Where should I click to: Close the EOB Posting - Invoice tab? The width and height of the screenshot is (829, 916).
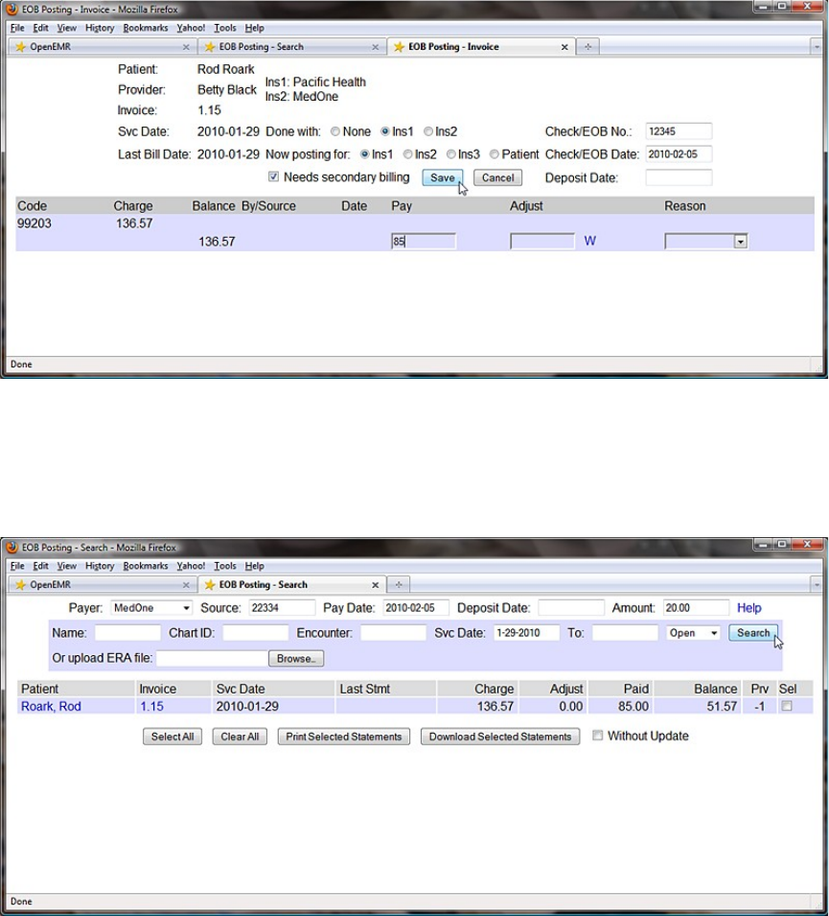(564, 47)
